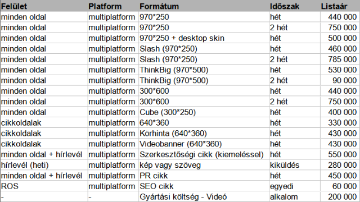
Task: Click the Formátum header cell
Action: [x=204, y=6]
